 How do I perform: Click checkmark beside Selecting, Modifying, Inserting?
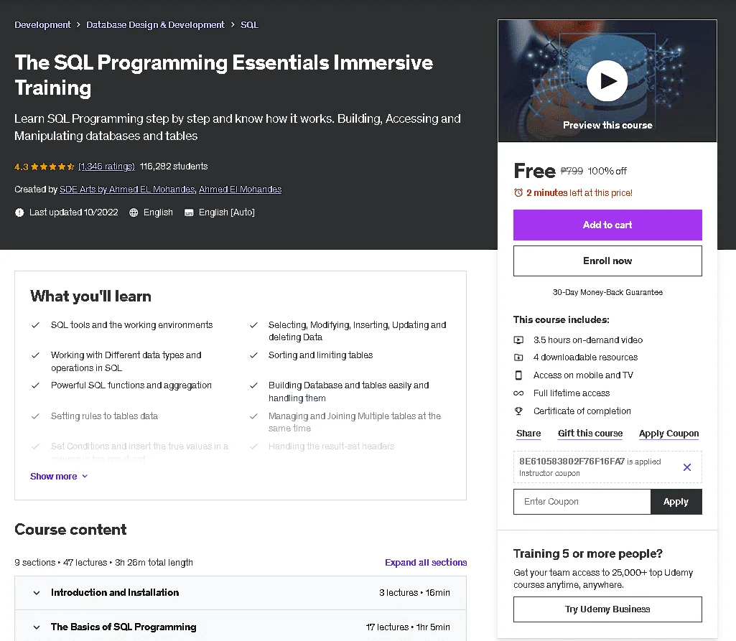pos(253,324)
